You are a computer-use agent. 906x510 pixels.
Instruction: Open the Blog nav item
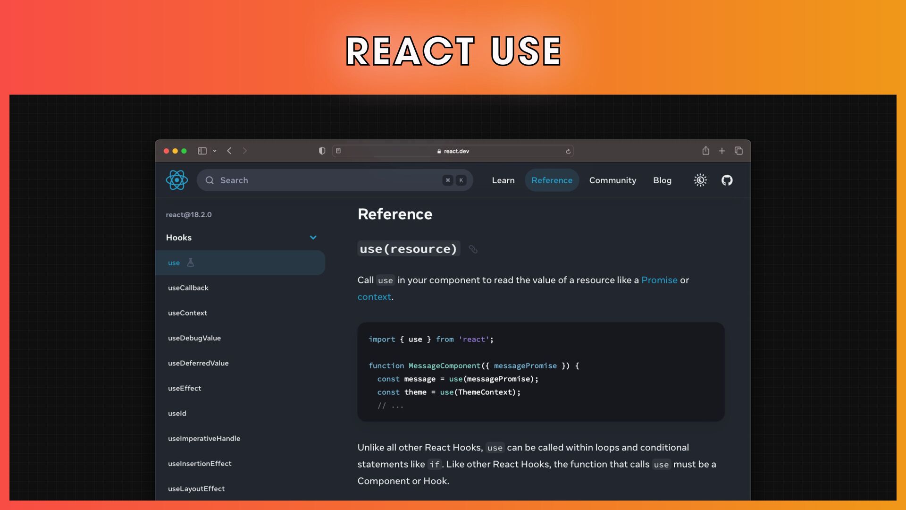coord(662,180)
